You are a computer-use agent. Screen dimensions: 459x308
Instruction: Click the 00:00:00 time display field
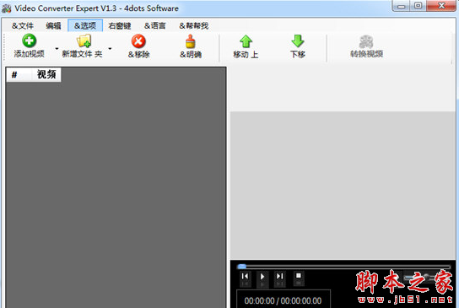click(x=283, y=300)
